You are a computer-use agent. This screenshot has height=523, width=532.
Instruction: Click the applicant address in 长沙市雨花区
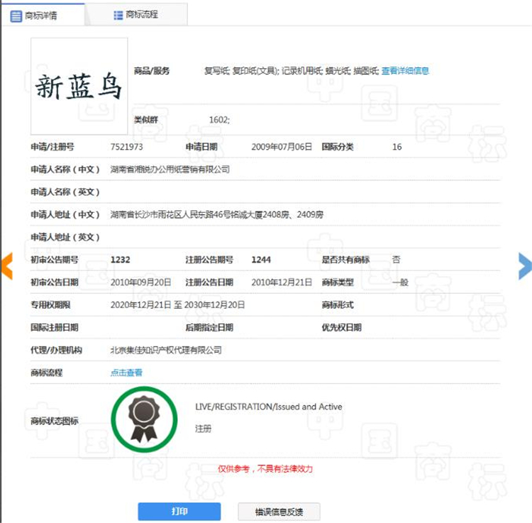(x=216, y=214)
